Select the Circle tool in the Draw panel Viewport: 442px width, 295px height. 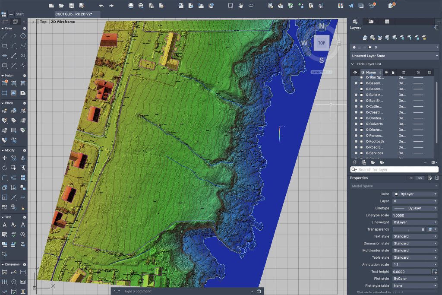pyautogui.click(x=23, y=36)
